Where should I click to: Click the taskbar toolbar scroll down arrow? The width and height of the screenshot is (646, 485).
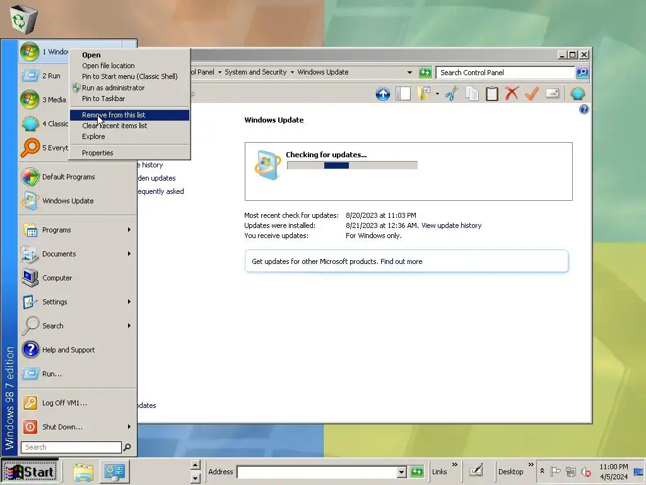point(196,477)
